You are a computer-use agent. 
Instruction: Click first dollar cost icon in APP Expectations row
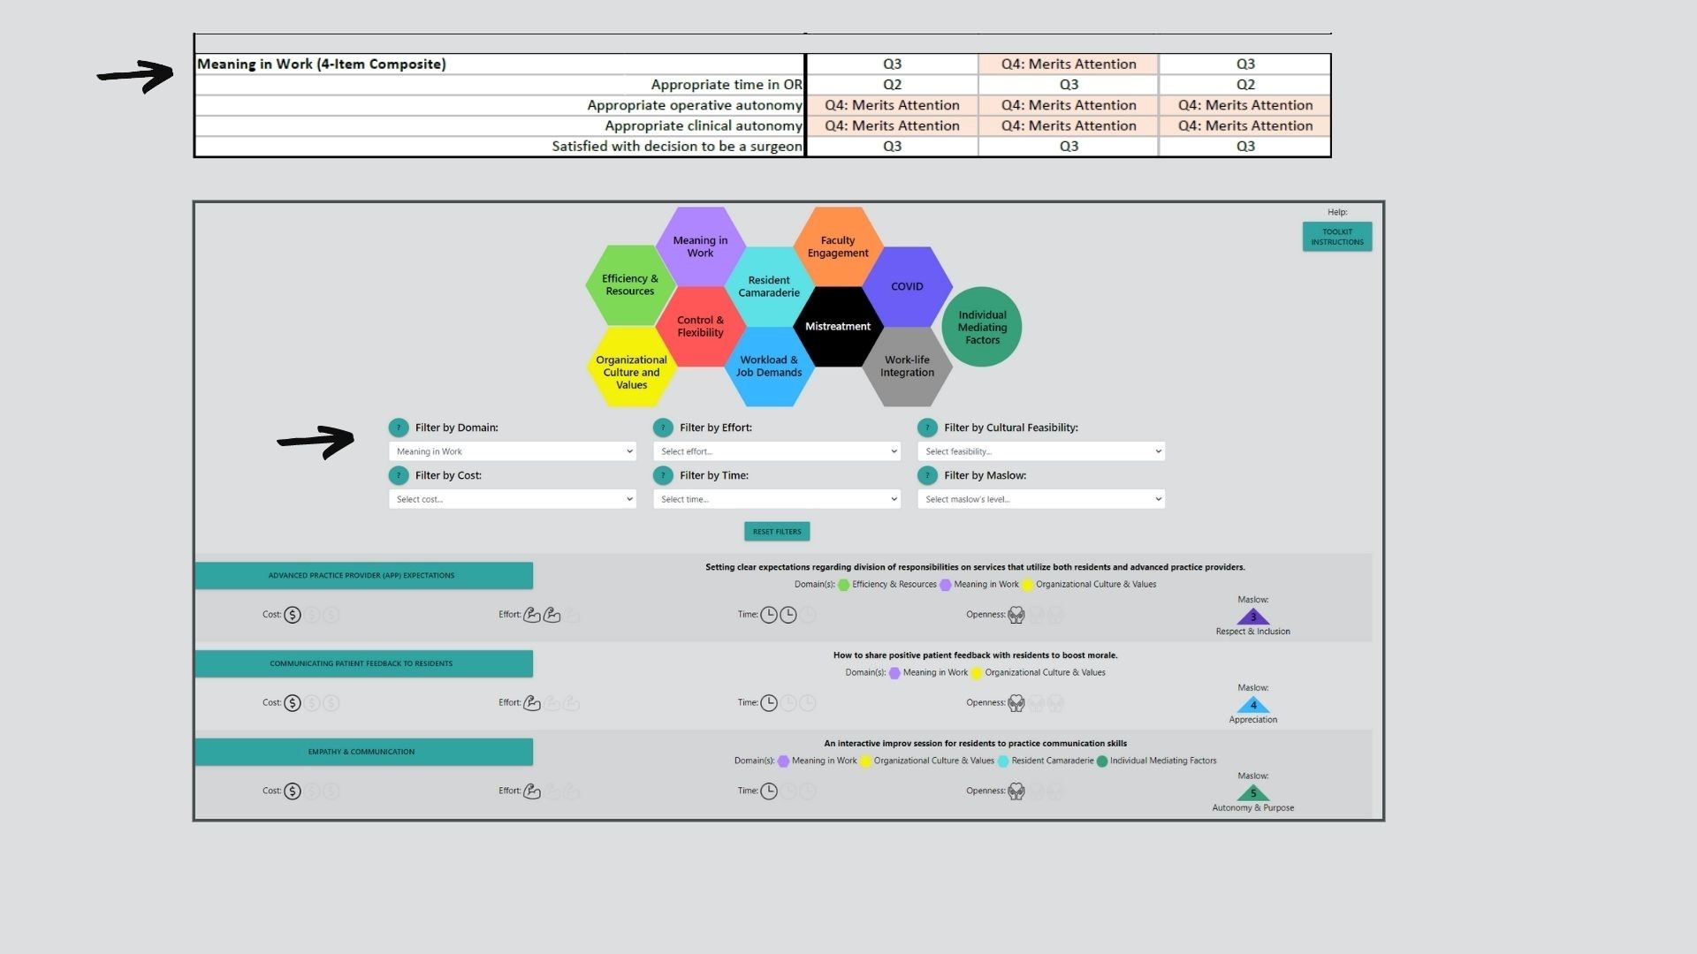coord(293,615)
